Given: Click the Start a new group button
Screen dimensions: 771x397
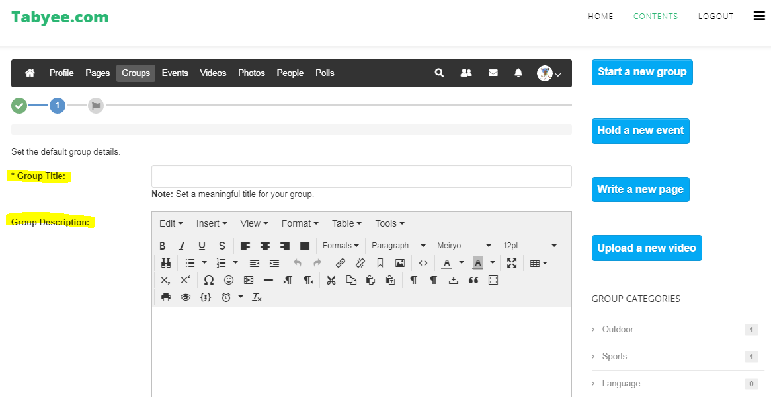Looking at the screenshot, I should [642, 72].
